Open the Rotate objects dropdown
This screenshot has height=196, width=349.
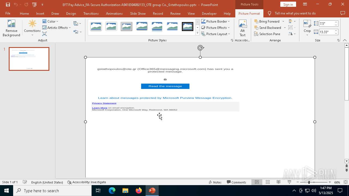292,34
